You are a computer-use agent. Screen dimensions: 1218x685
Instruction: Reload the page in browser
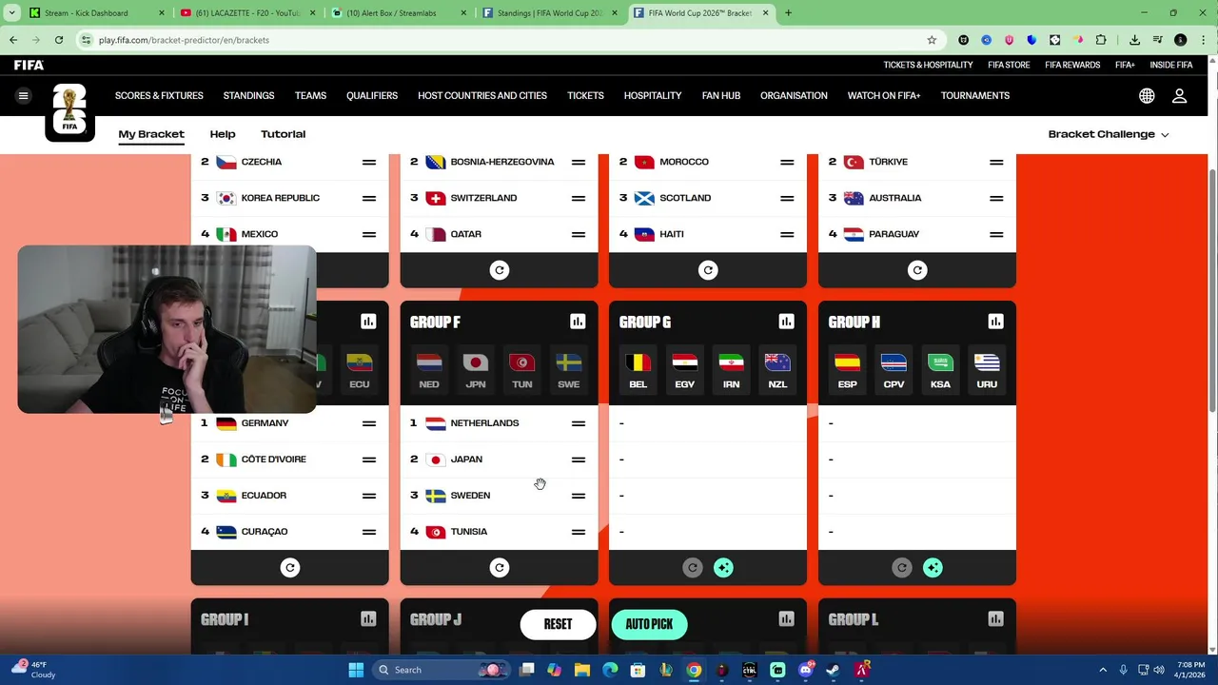click(x=59, y=40)
